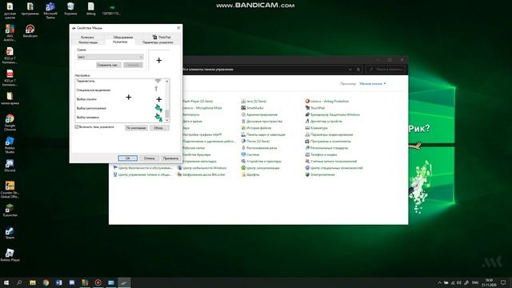
Task: Open Брандмауэр Защитника Windows item
Action: pos(333,114)
